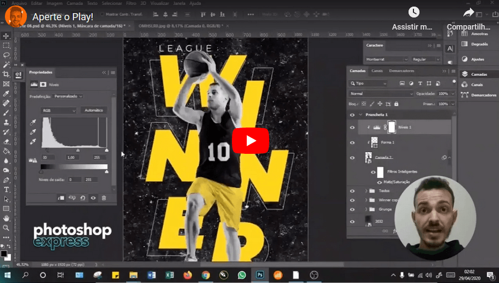Open the Degradês panel button
The height and width of the screenshot is (283, 499).
[475, 44]
